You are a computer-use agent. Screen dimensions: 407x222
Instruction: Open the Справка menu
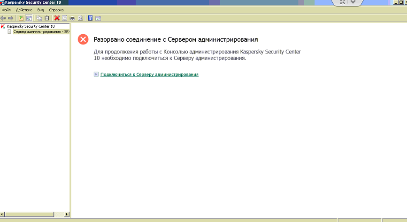click(56, 10)
